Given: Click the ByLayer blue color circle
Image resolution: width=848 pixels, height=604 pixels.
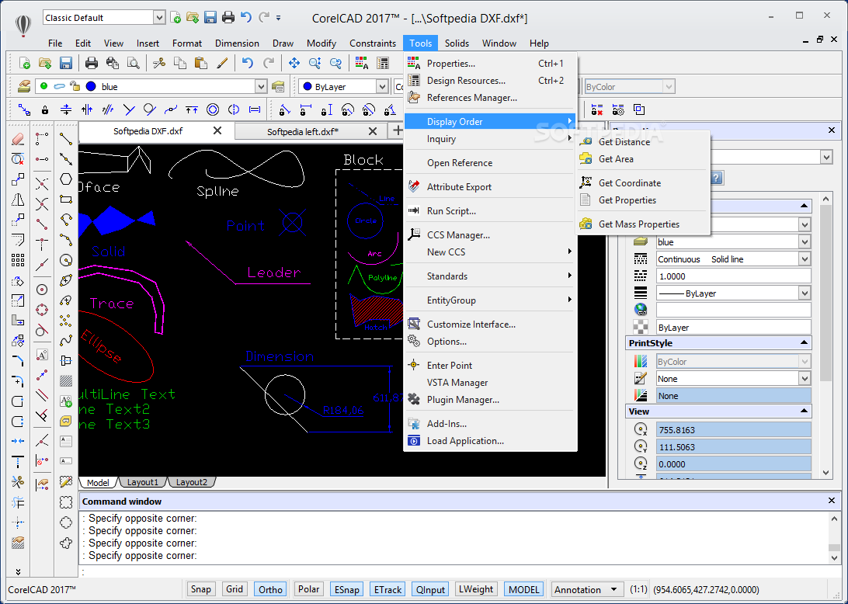Looking at the screenshot, I should (308, 86).
